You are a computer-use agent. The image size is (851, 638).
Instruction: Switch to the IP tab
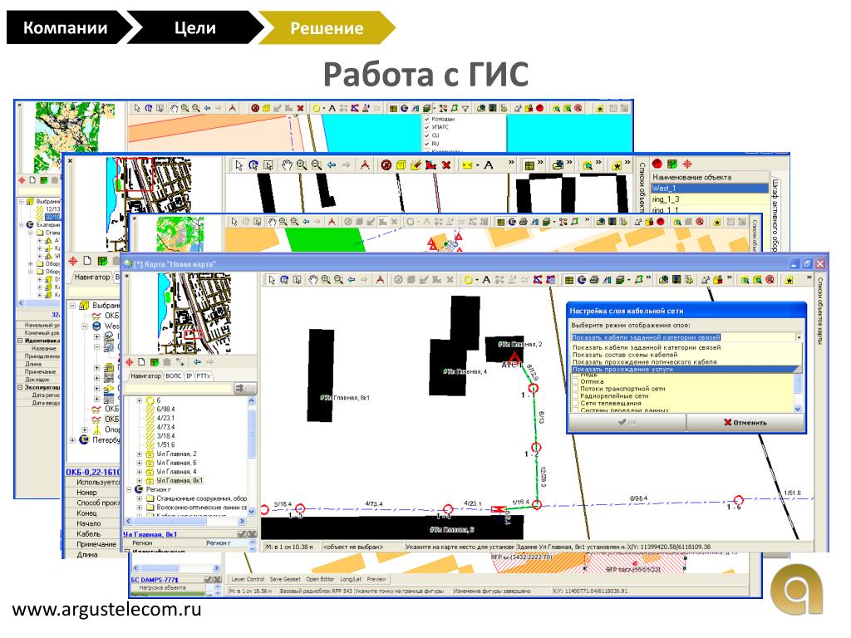pos(189,376)
